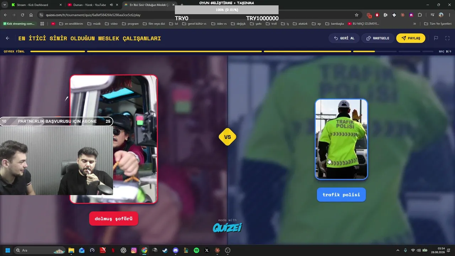This screenshot has height=256, width=455.
Task: Go back using the quiz page arrow
Action: [7, 38]
